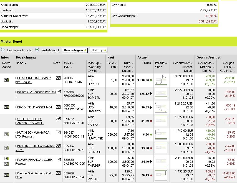
Task: Open adhoc 'A' icon for Power Financial row
Action: tap(6, 164)
